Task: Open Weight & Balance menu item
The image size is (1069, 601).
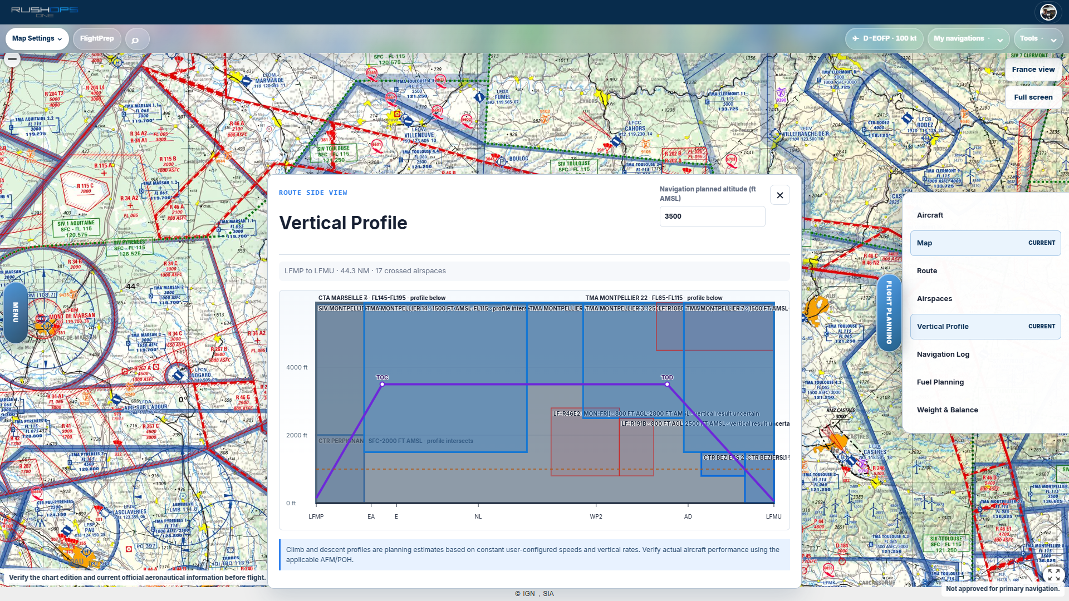Action: [985, 410]
